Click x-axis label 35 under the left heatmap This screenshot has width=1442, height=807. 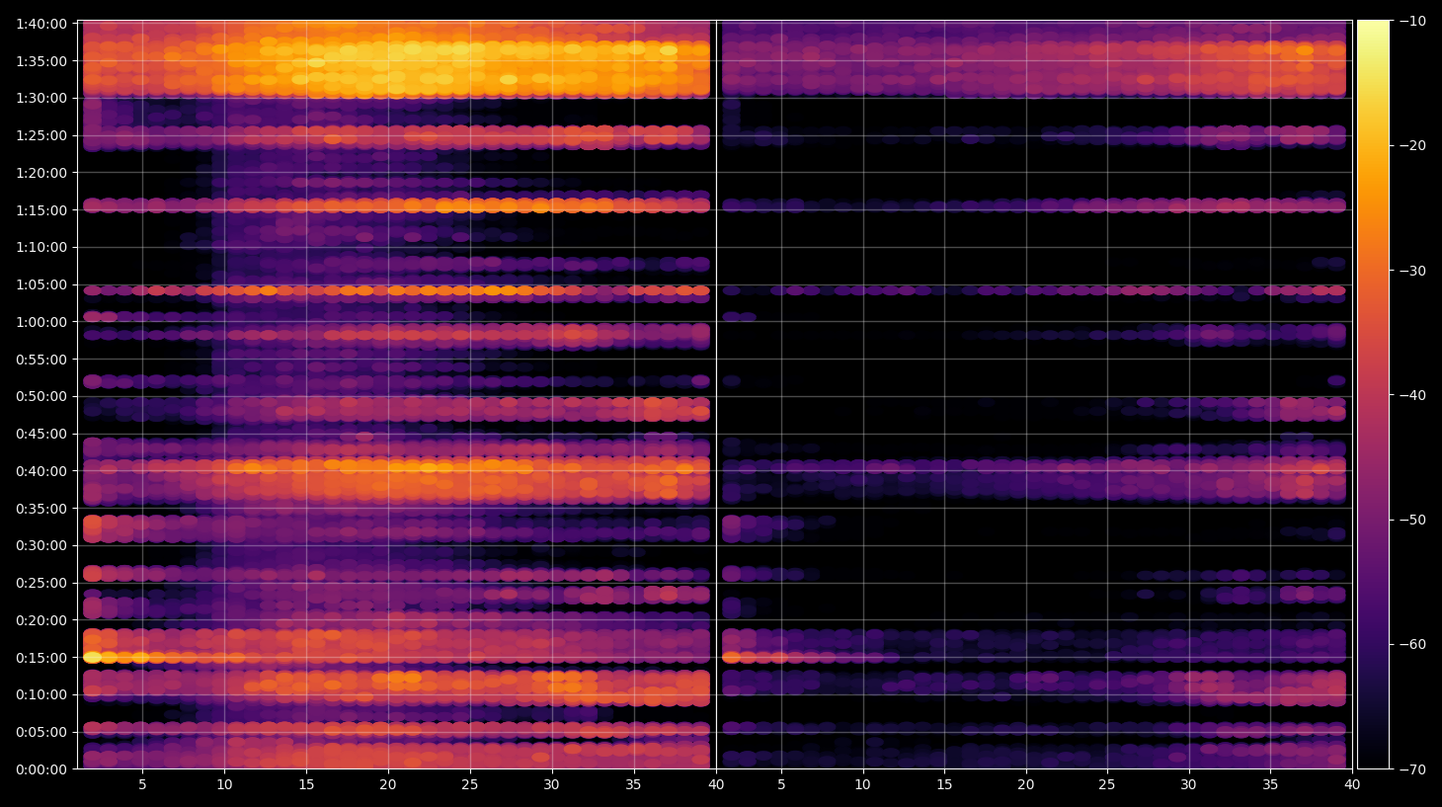coord(633,785)
